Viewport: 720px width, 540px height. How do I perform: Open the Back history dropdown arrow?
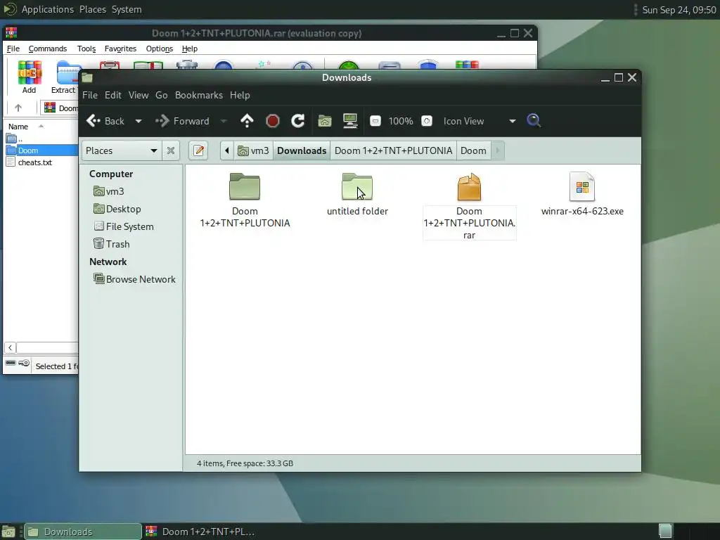(x=139, y=121)
